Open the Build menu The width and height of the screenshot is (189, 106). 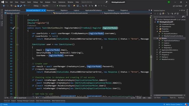[29, 2]
